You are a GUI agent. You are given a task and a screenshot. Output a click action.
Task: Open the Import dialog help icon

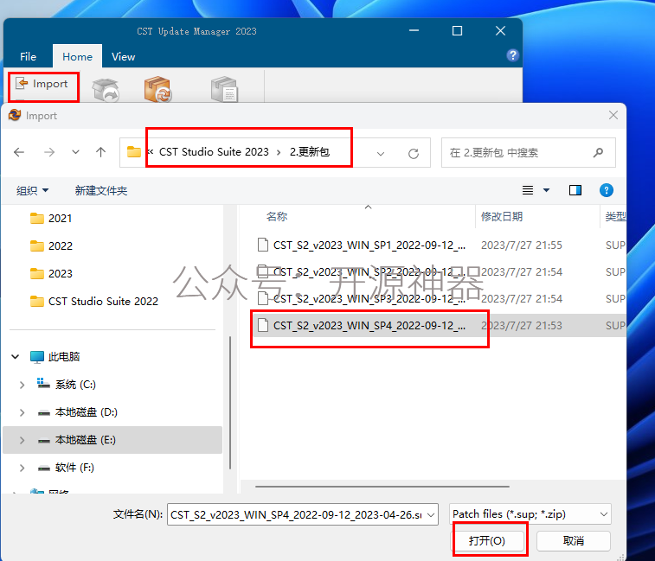tap(607, 190)
